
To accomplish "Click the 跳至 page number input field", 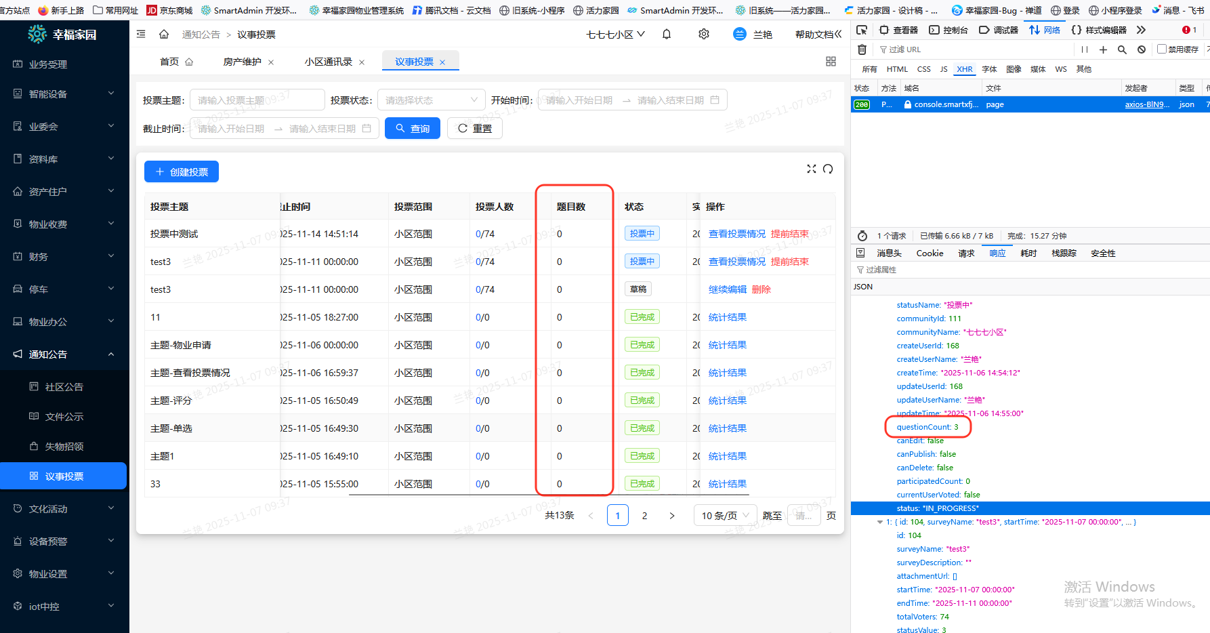I will [x=804, y=515].
